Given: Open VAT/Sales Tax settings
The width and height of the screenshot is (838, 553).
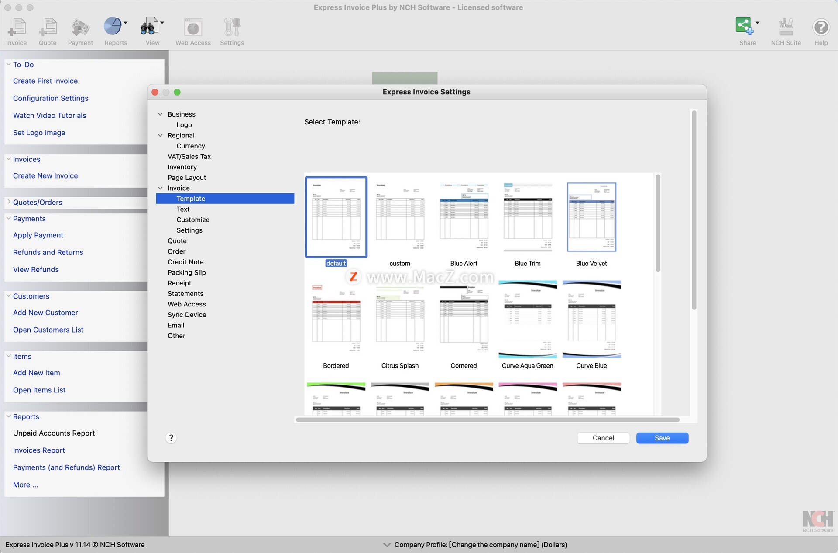Looking at the screenshot, I should 189,156.
